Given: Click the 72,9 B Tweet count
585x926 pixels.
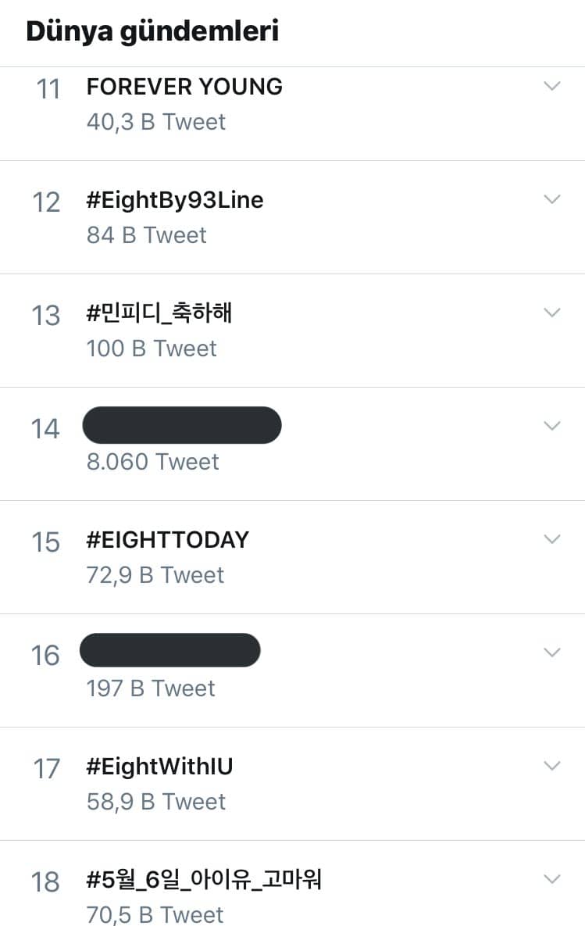Looking at the screenshot, I should click(155, 575).
